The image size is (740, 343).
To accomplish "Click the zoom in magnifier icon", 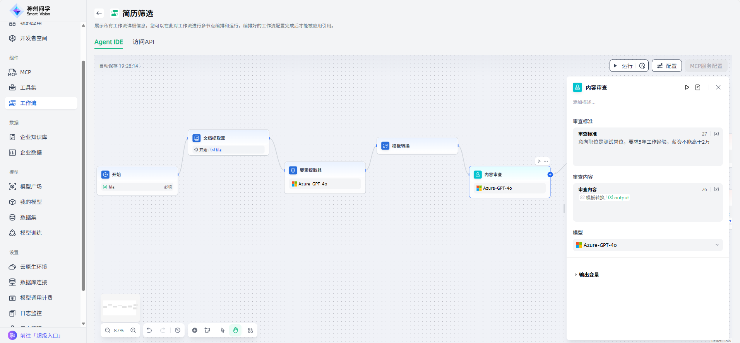I will pyautogui.click(x=133, y=330).
